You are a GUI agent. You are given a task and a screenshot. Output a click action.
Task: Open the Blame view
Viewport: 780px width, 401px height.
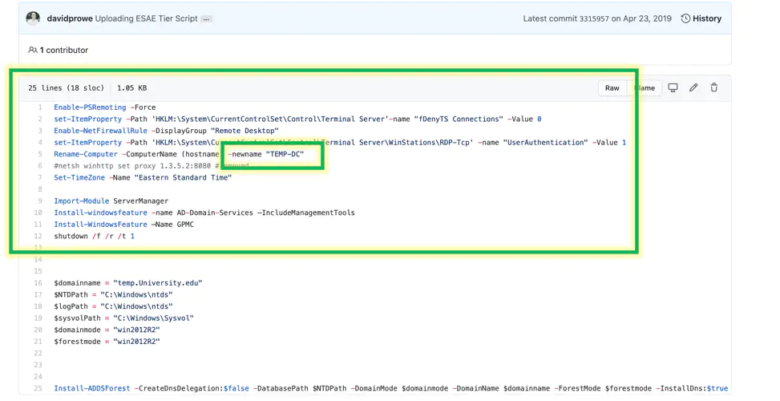[645, 87]
